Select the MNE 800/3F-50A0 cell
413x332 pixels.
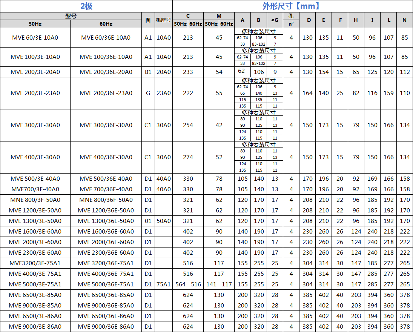click(35, 200)
